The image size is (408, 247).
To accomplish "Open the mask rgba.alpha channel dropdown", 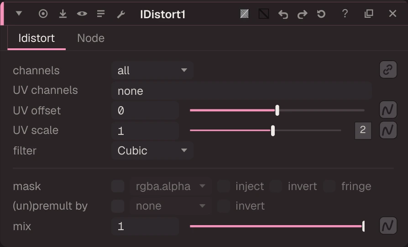I will tap(170, 186).
